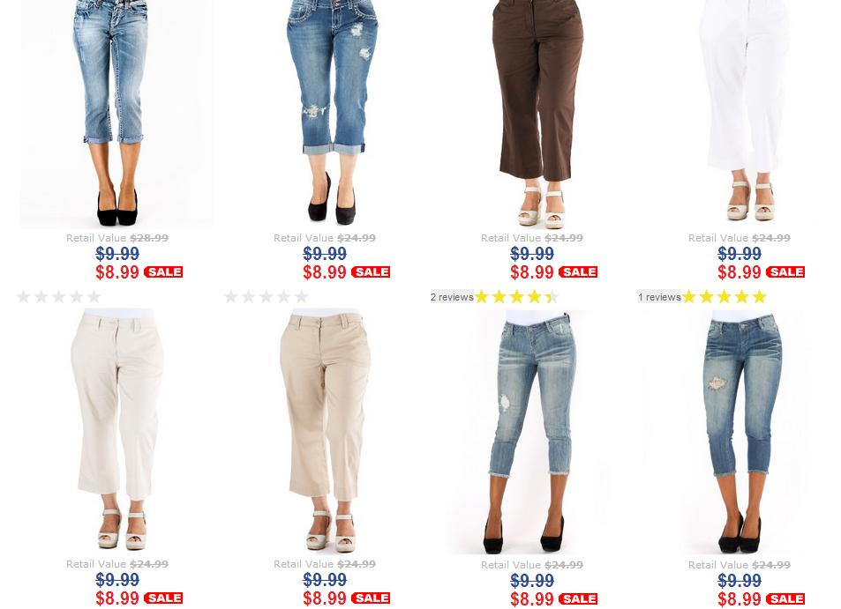Image resolution: width=841 pixels, height=609 pixels.
Task: Select the four-and-a-half star rating
Action: pyautogui.click(x=516, y=297)
